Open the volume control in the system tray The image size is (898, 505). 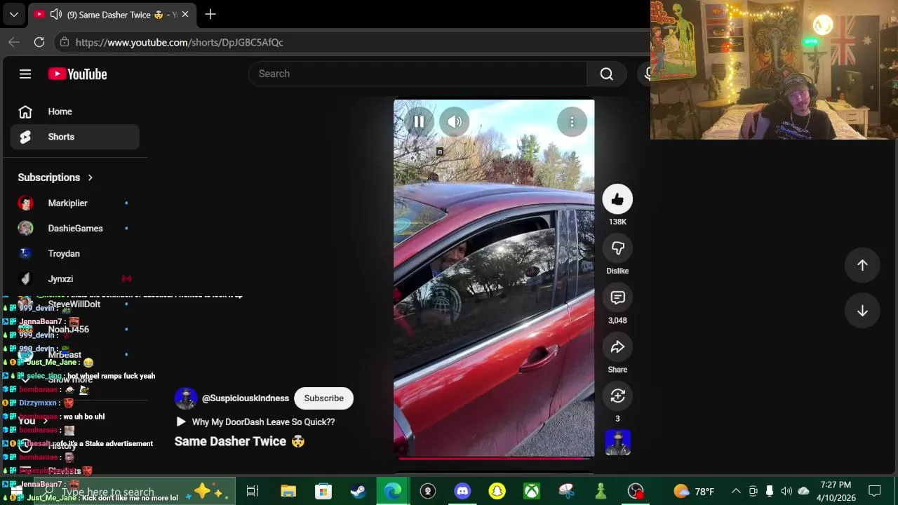coord(786,492)
